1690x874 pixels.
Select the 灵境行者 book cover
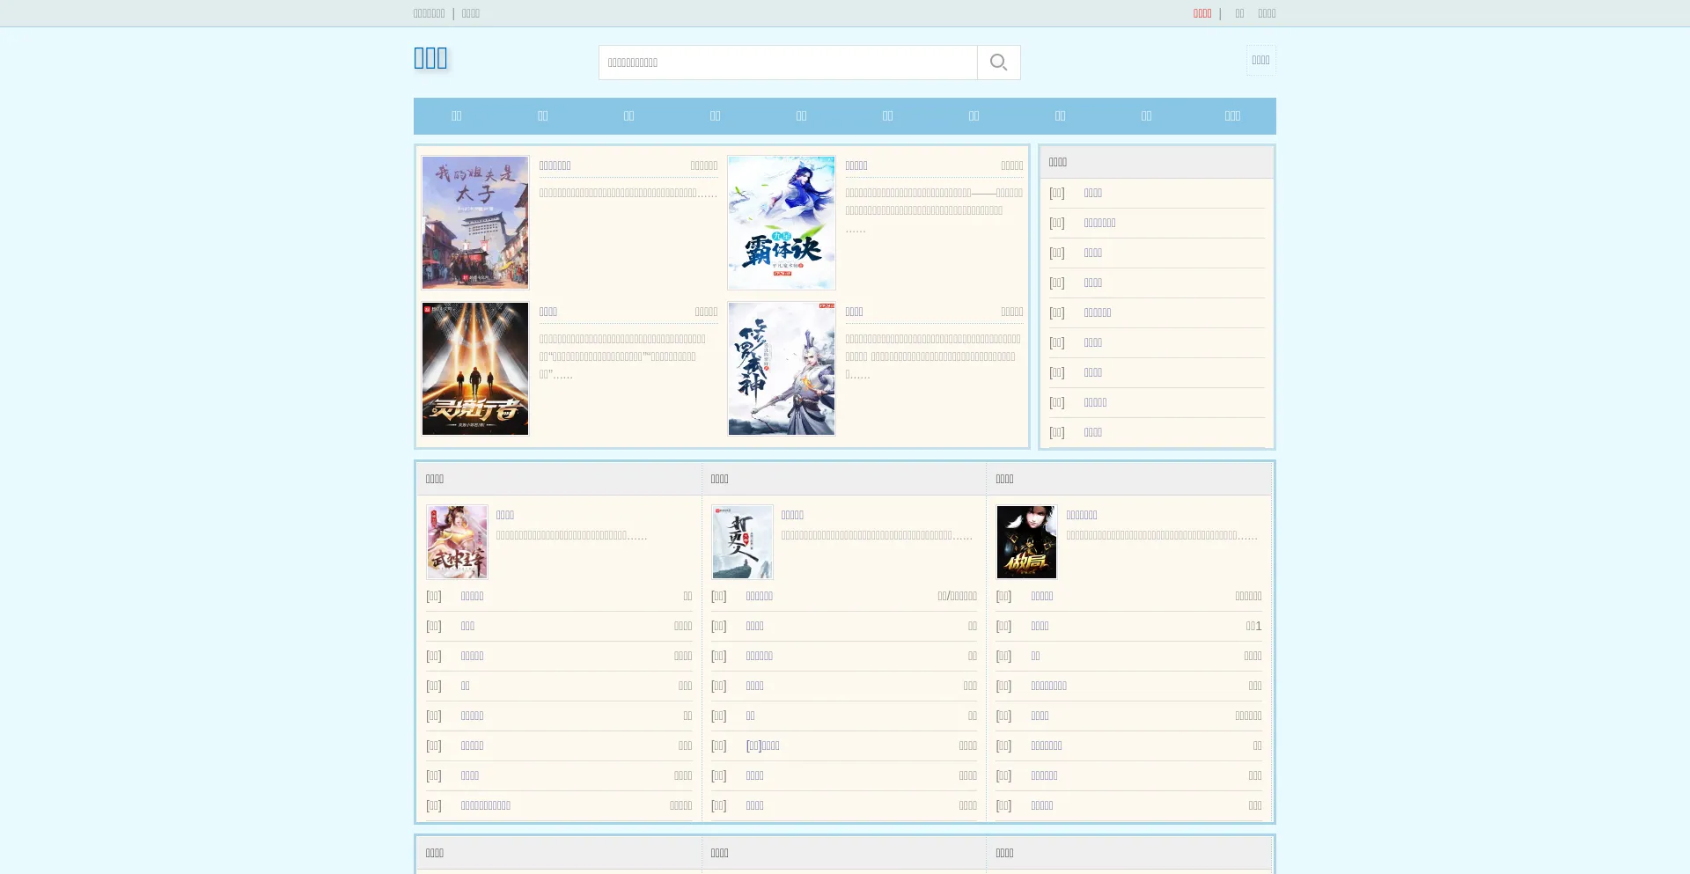point(475,369)
